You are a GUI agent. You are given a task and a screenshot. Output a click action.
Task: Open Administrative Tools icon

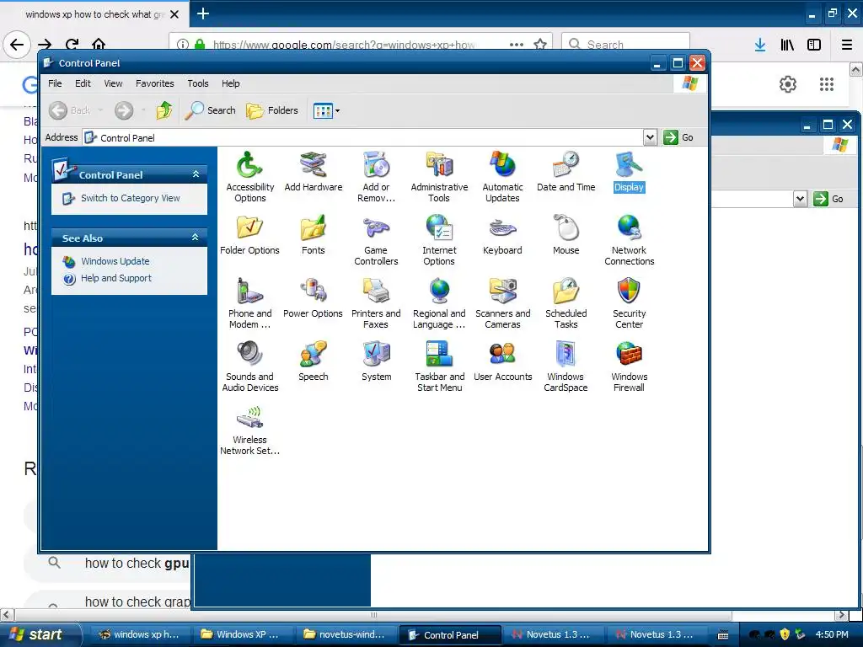439,176
